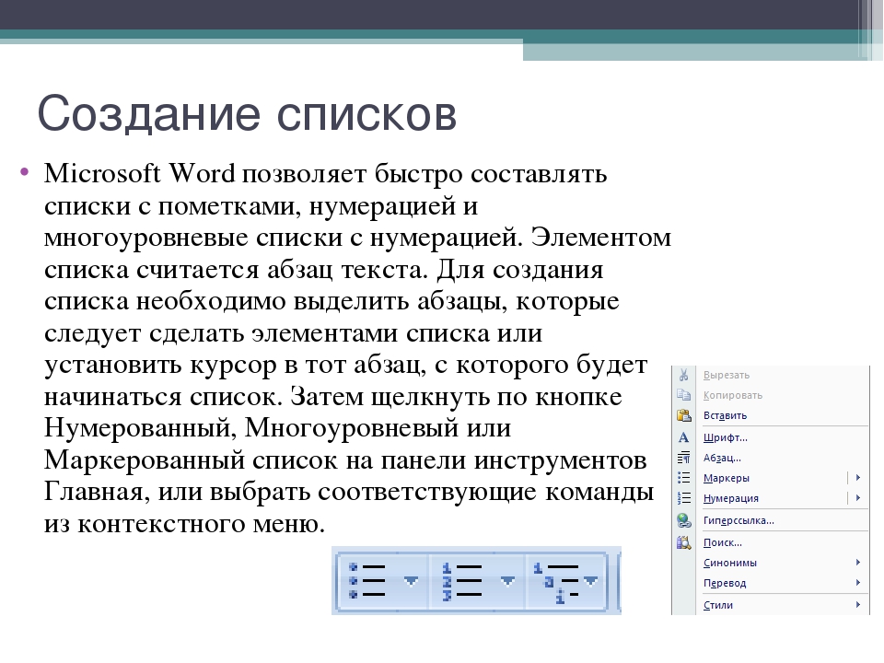Click the Paste clipboard icon
This screenshot has width=884, height=663.
[683, 415]
